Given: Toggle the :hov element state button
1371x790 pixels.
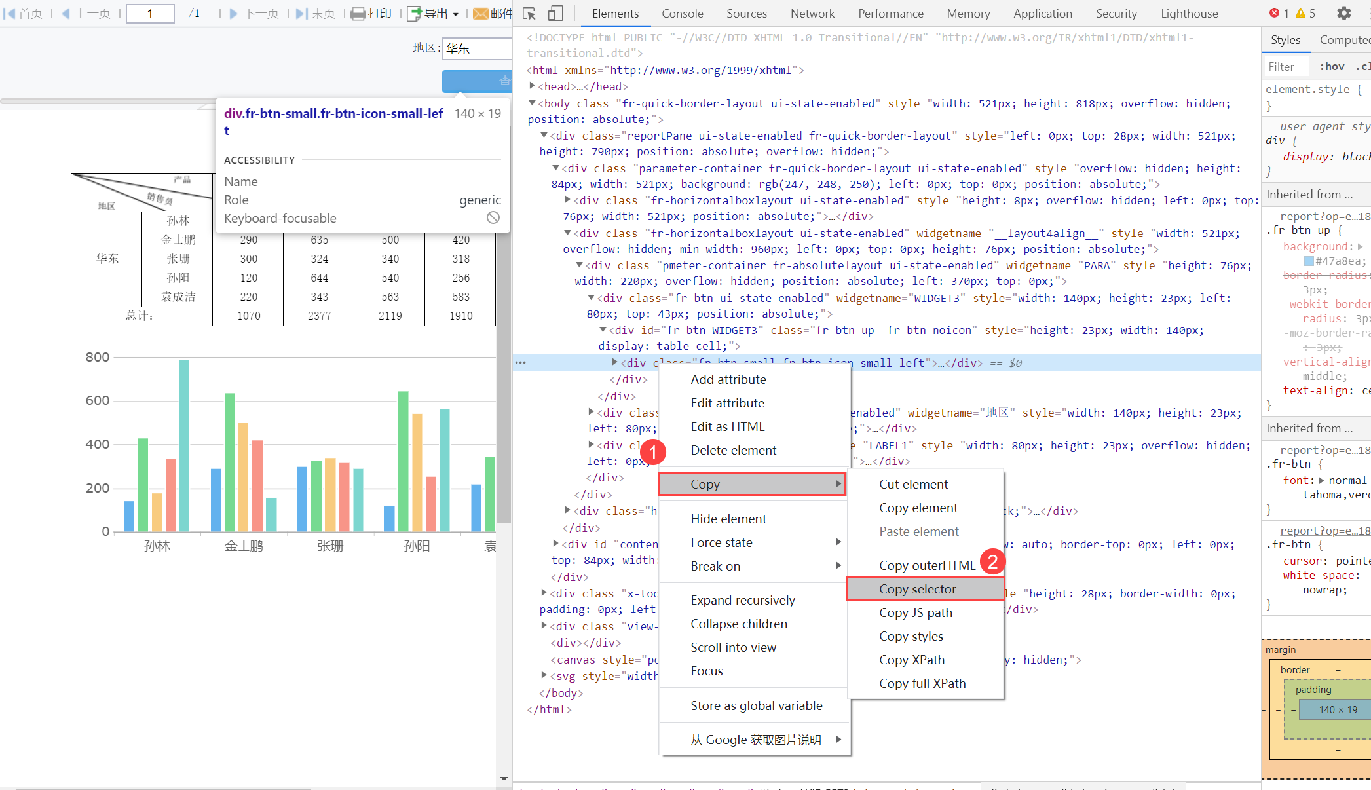Looking at the screenshot, I should click(x=1332, y=66).
